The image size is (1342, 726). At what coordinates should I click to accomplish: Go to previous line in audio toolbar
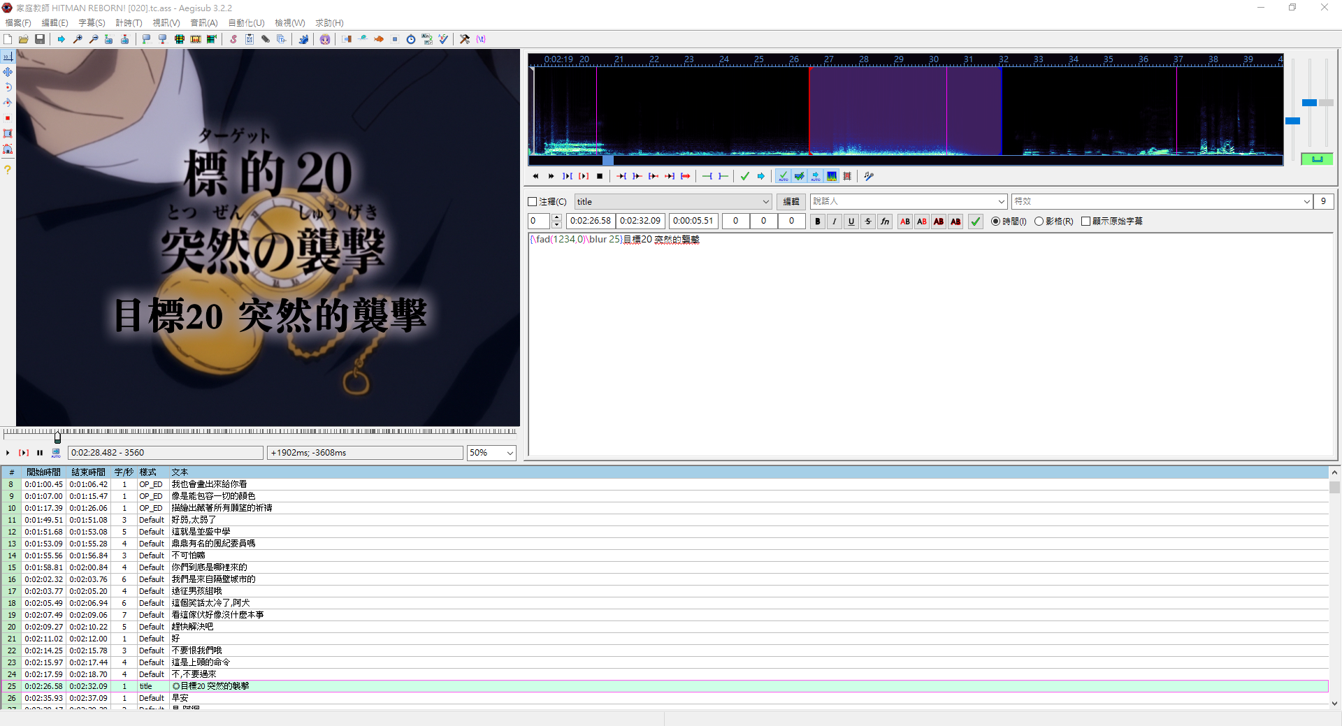[x=535, y=176]
